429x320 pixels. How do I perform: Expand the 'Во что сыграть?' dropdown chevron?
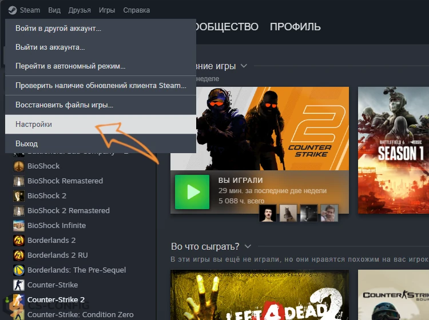pyautogui.click(x=248, y=246)
